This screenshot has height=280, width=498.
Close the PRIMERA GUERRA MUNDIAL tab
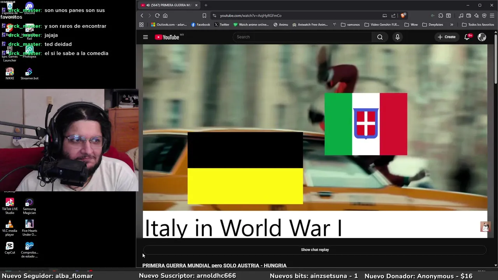(x=196, y=5)
